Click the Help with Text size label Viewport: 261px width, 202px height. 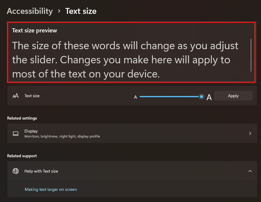(41, 171)
